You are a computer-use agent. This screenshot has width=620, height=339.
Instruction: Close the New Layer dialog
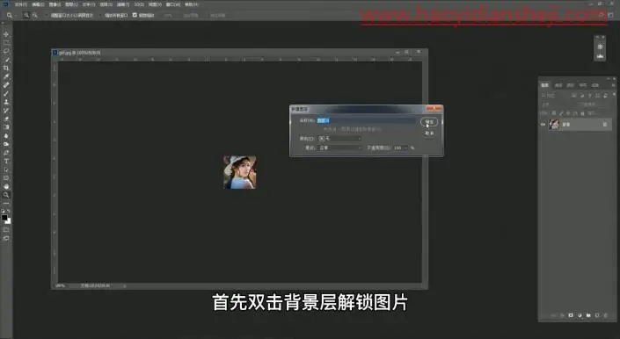click(434, 109)
